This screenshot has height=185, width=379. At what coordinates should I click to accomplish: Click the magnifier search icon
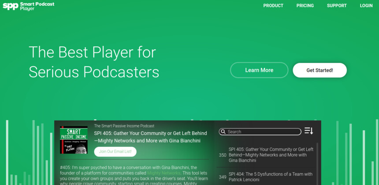[223, 132]
